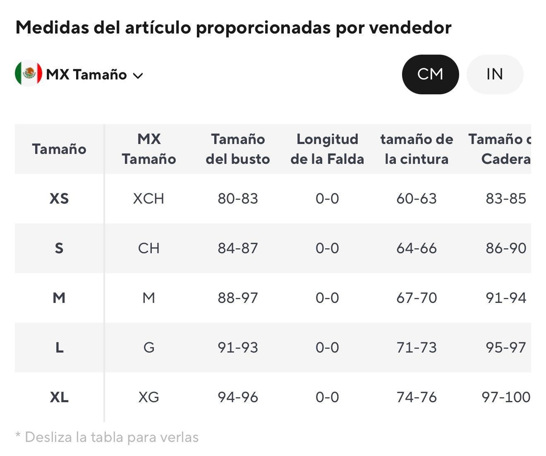This screenshot has width=546, height=456.
Task: Click bust measurement 88-97 cell
Action: (238, 298)
